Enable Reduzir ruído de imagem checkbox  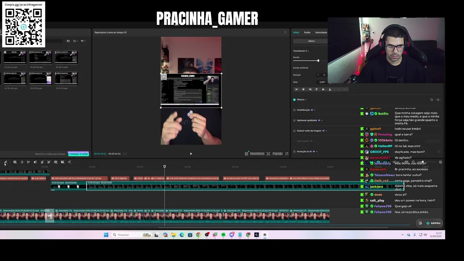coord(294,131)
